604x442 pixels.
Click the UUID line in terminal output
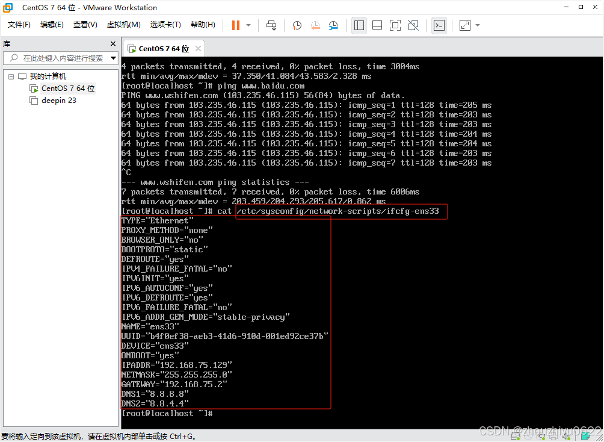(x=225, y=337)
